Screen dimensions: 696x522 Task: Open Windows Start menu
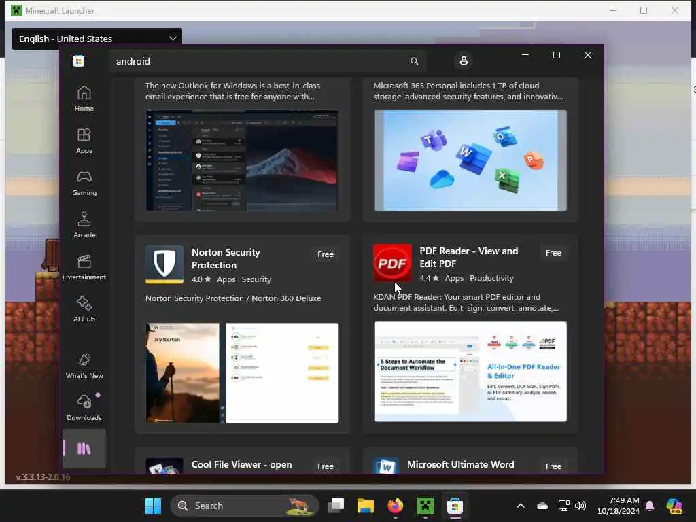(153, 506)
